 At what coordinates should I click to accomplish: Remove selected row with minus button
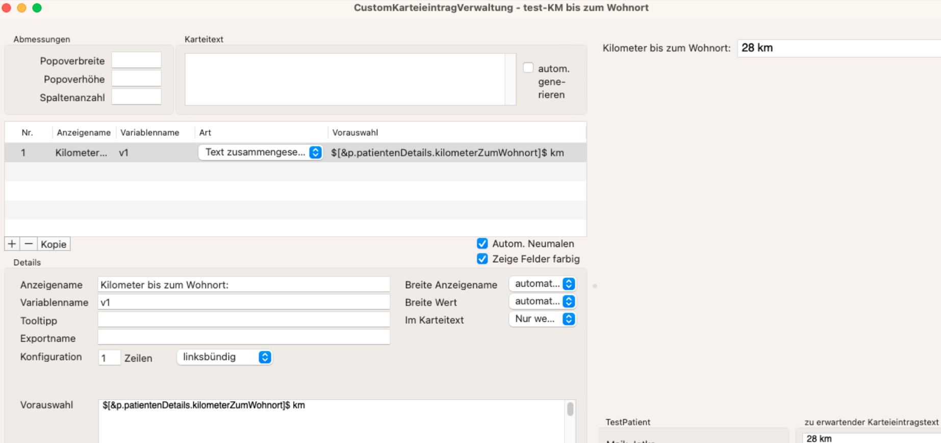pos(29,244)
